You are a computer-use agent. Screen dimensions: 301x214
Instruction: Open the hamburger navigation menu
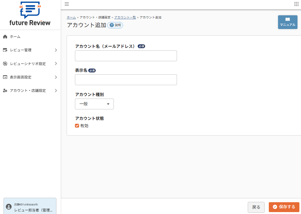(67, 4)
